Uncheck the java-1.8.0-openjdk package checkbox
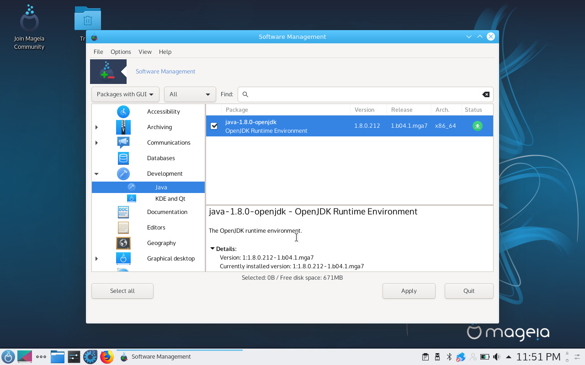The height and width of the screenshot is (365, 585). click(x=214, y=126)
